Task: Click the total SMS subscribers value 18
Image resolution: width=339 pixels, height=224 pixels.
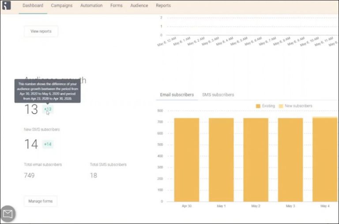Action: pyautogui.click(x=94, y=175)
